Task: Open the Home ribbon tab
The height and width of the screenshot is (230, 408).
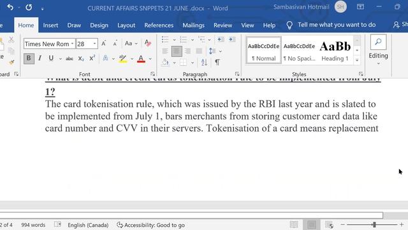Action: tap(26, 26)
